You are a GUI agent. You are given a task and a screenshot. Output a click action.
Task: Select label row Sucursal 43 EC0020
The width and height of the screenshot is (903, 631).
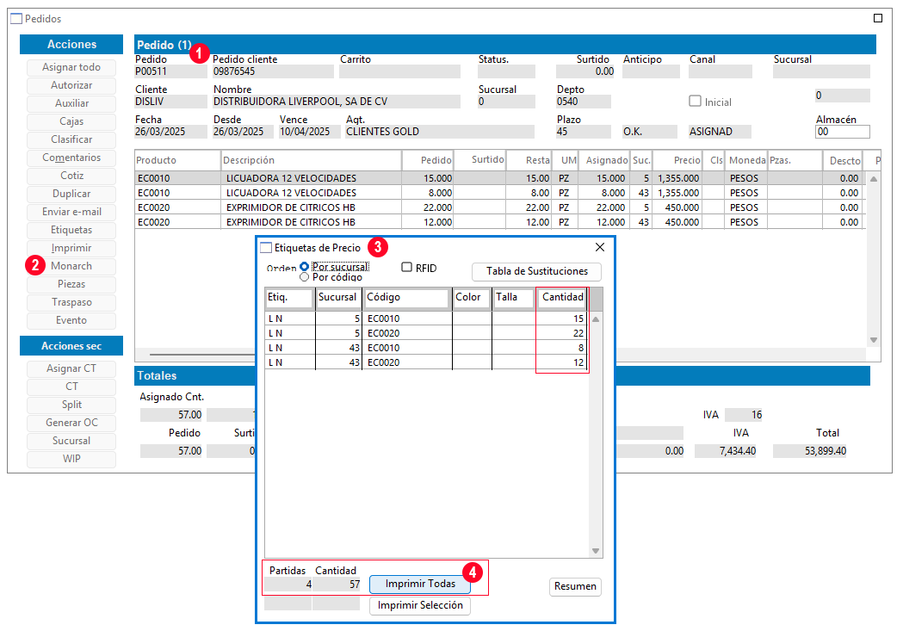(426, 362)
